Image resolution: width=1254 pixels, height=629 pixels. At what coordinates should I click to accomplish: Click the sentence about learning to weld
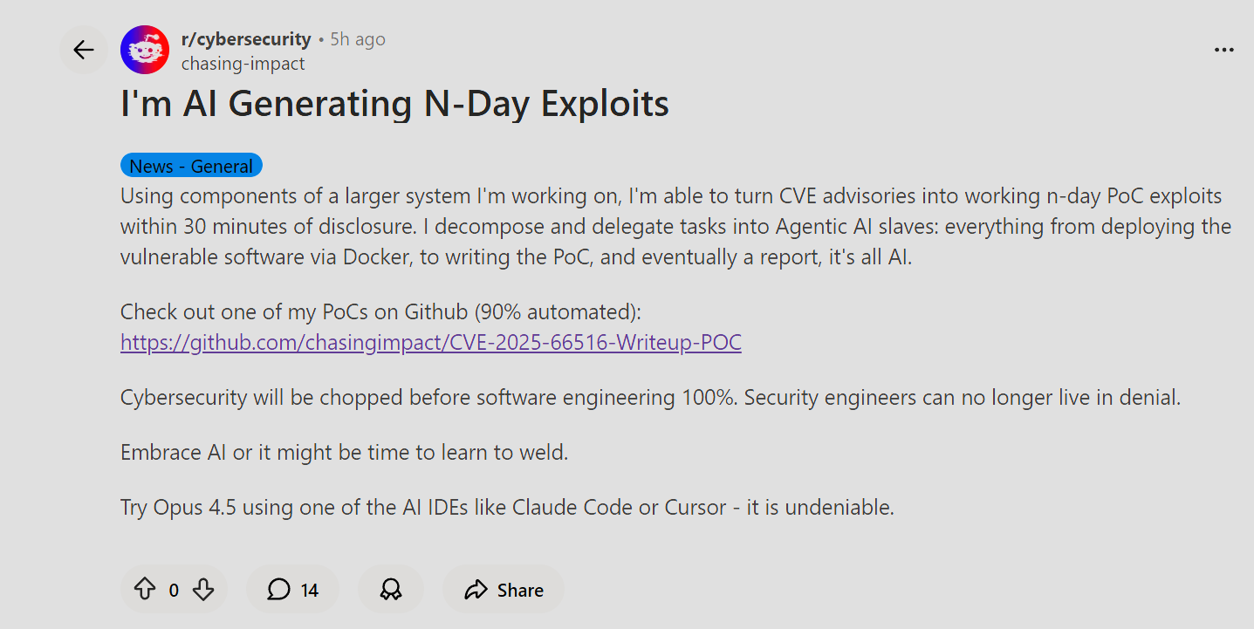point(345,453)
